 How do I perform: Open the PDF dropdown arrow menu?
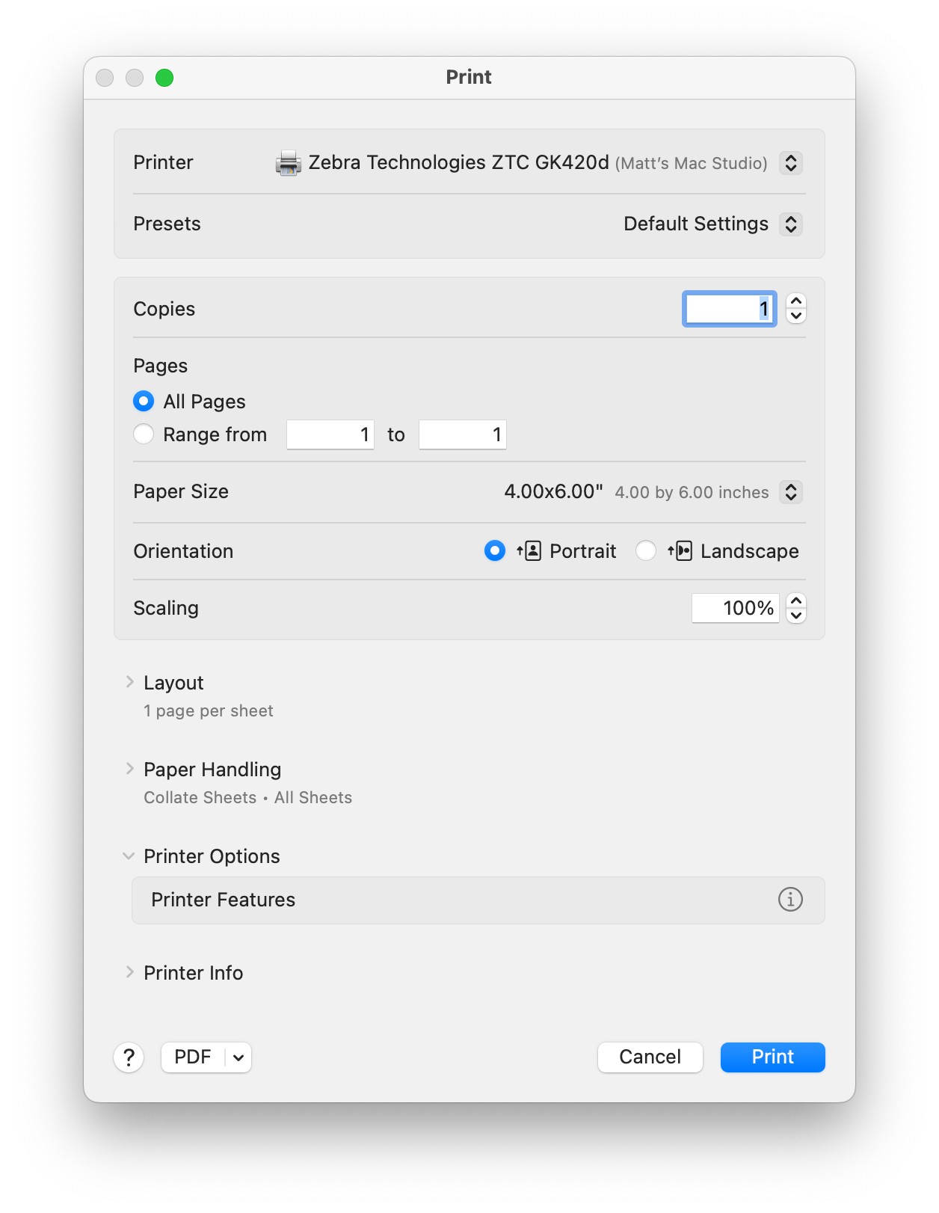pyautogui.click(x=238, y=1057)
